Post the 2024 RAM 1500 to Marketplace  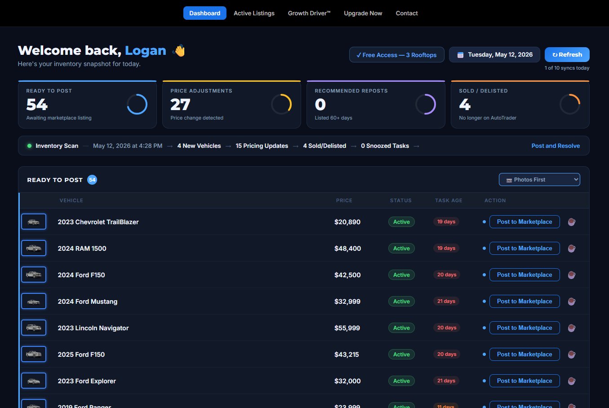pyautogui.click(x=525, y=248)
